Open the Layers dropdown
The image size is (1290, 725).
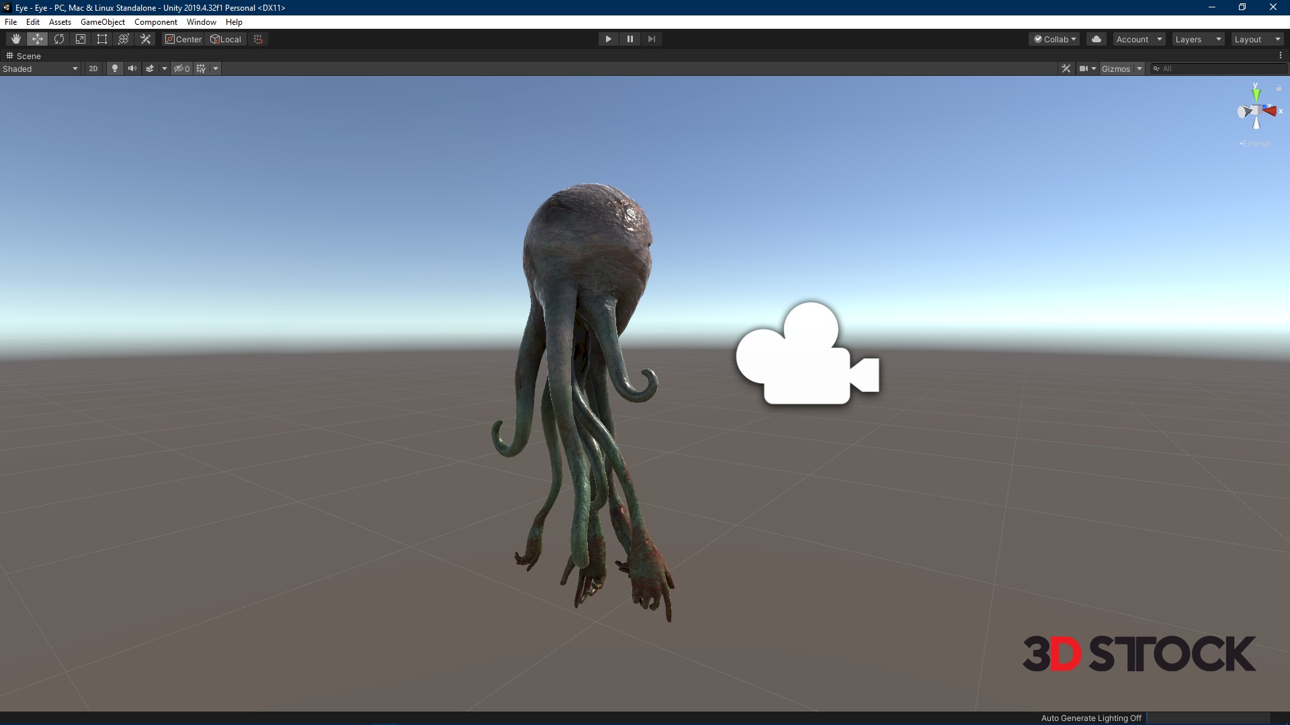pos(1197,39)
